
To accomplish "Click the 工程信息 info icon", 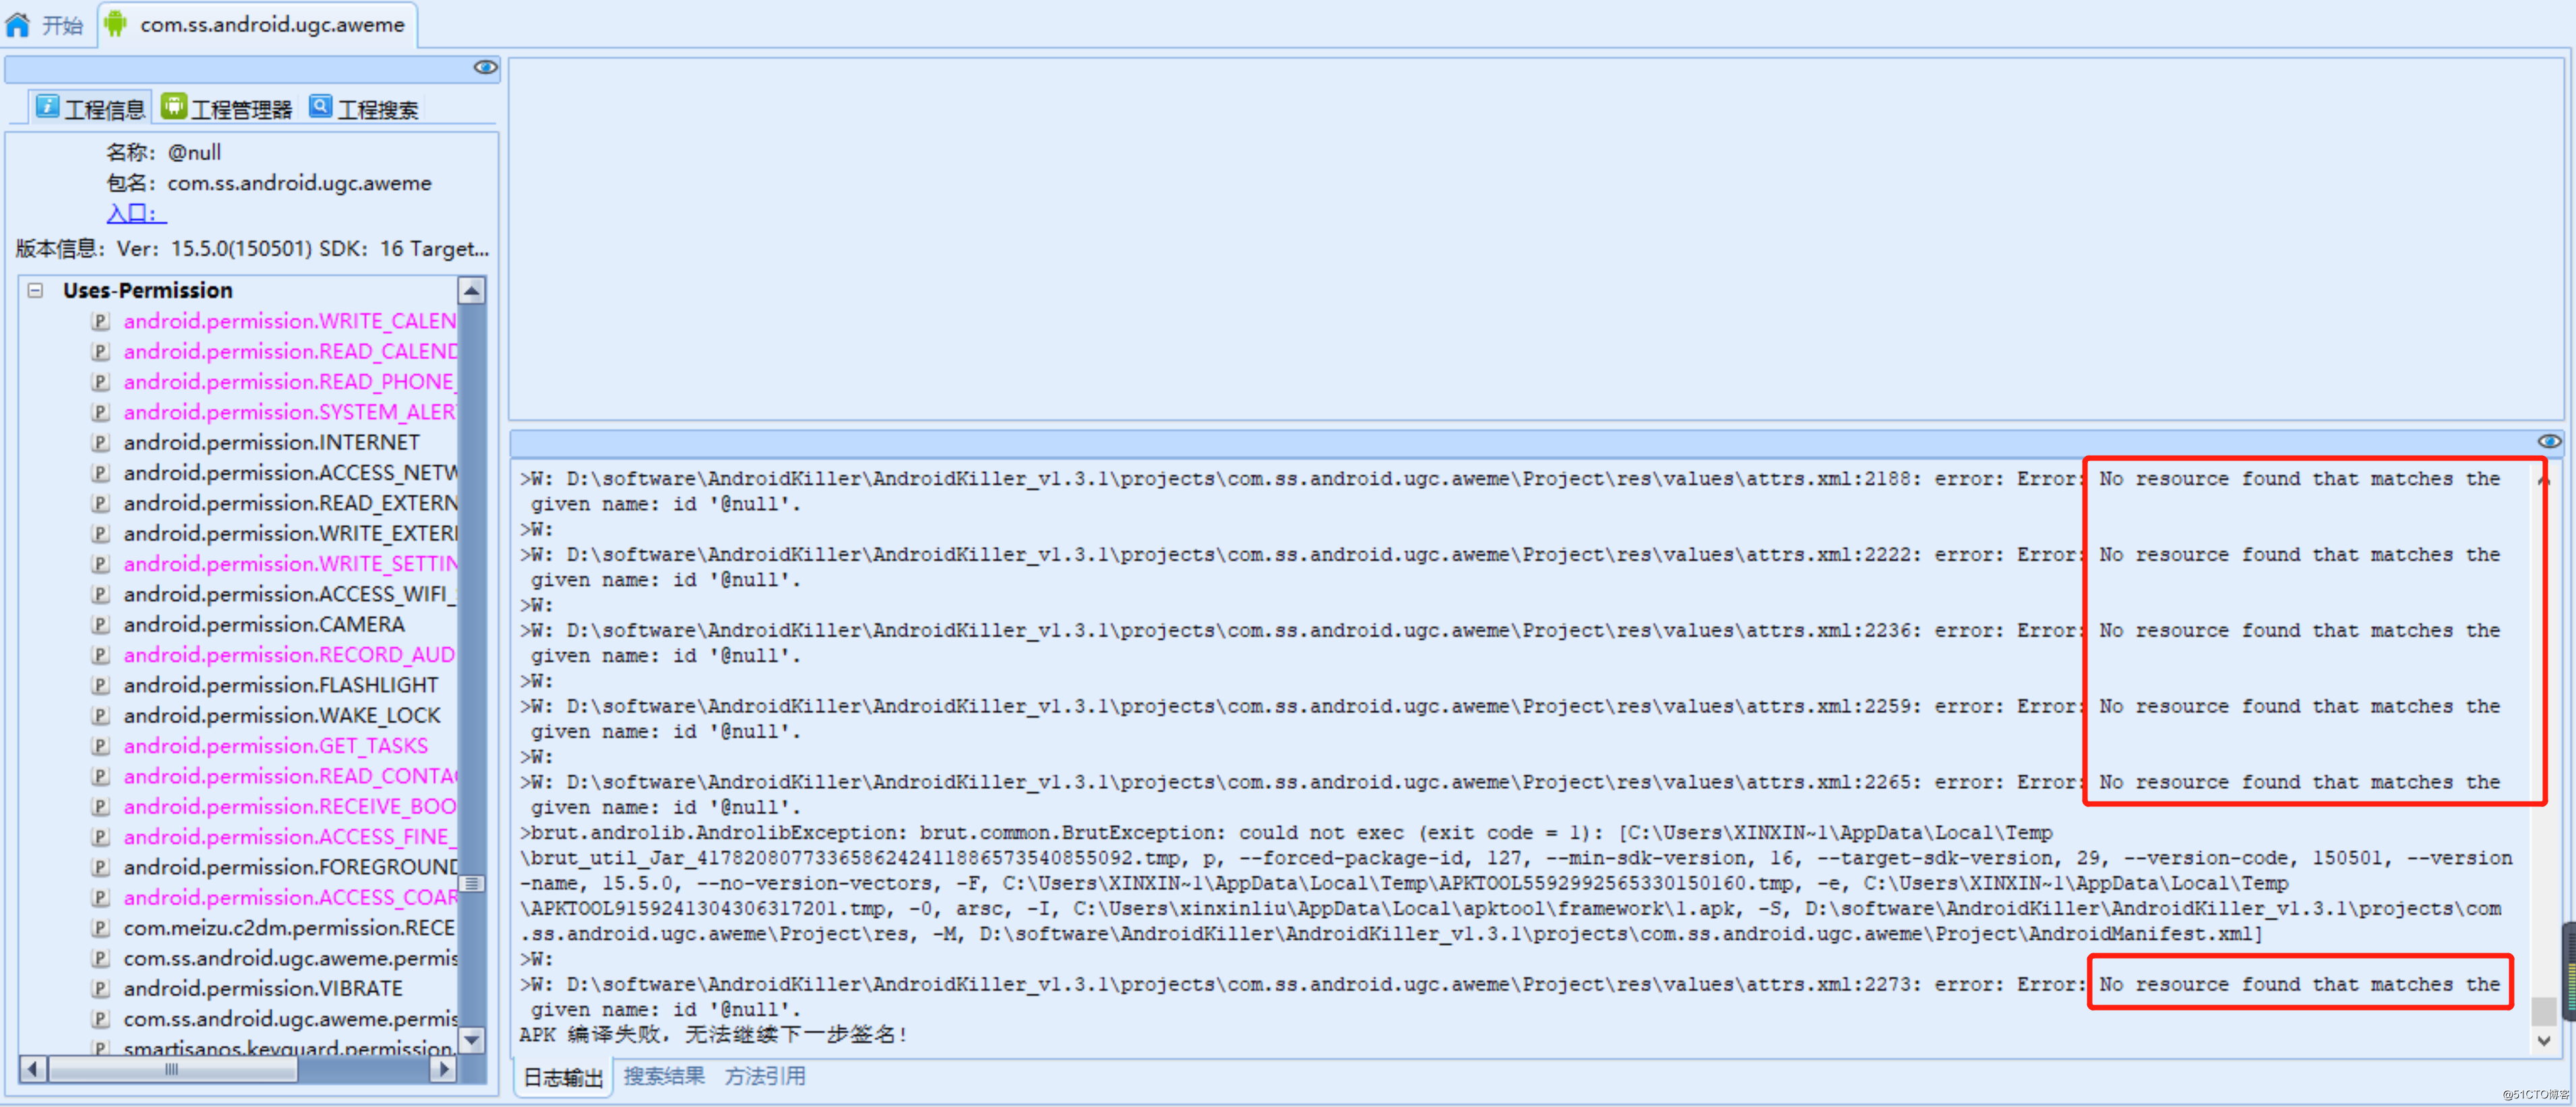I will pos(47,106).
